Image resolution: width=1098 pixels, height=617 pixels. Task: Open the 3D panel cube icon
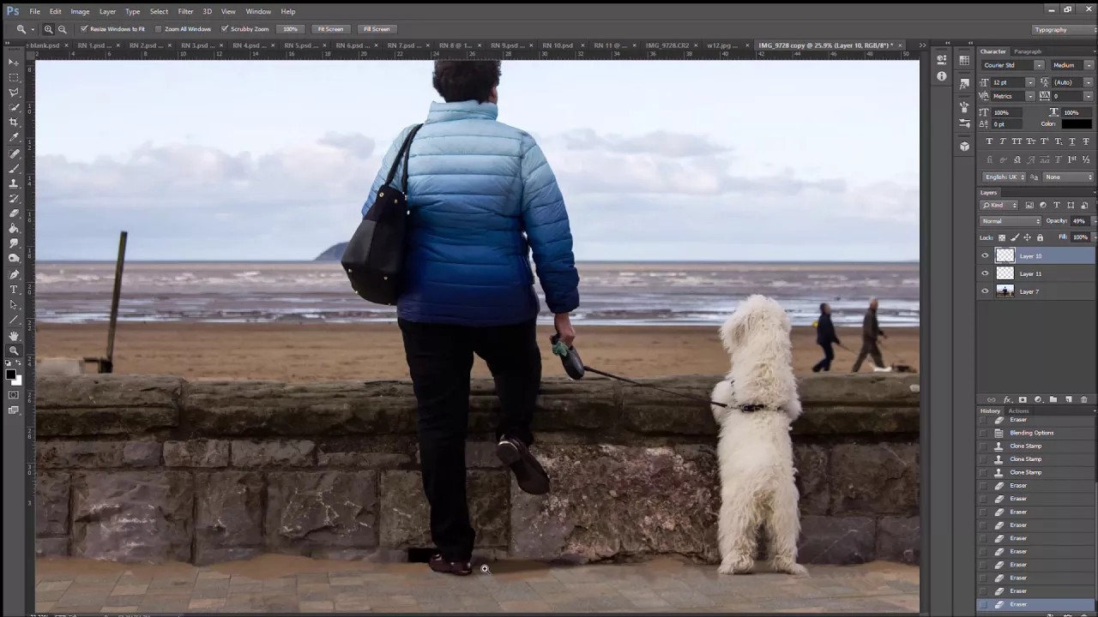964,147
